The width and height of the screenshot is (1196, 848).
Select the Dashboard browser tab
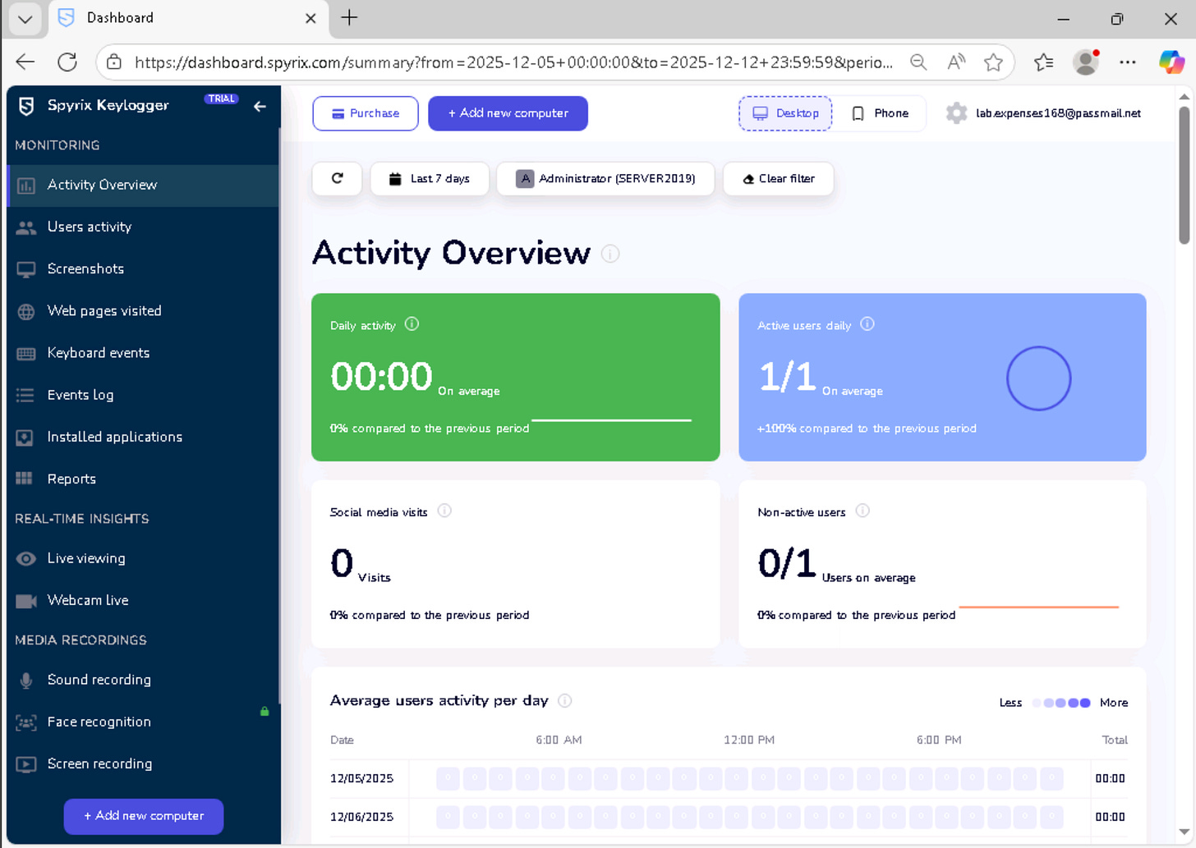point(188,18)
